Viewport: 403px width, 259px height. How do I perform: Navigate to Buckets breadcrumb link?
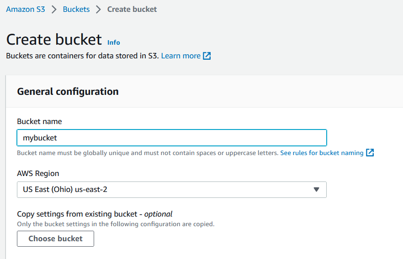[x=76, y=9]
